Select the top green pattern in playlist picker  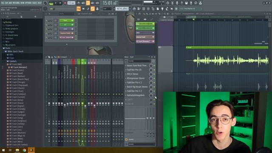coord(145,24)
